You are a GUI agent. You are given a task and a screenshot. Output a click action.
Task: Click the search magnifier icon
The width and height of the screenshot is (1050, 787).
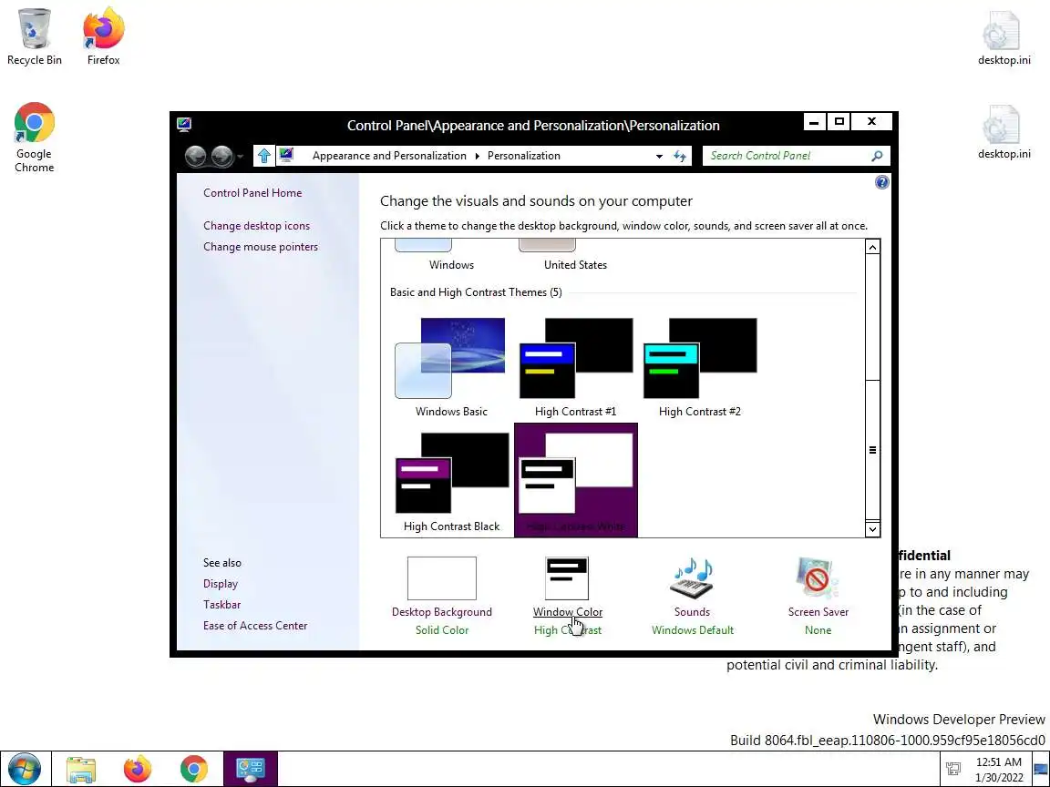[877, 156]
